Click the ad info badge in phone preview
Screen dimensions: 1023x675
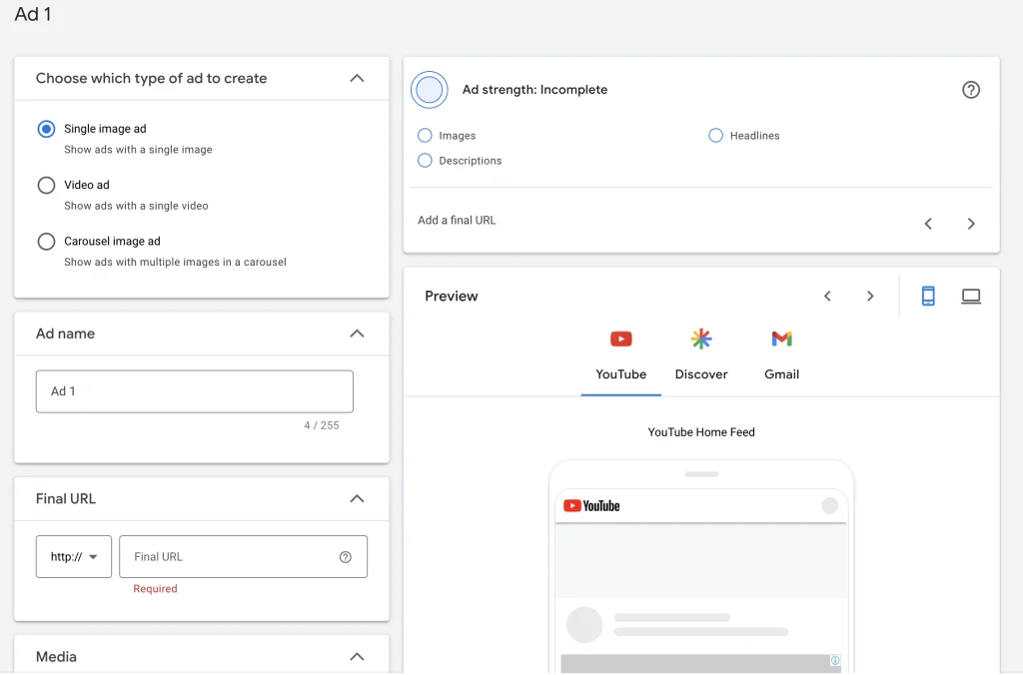point(835,661)
